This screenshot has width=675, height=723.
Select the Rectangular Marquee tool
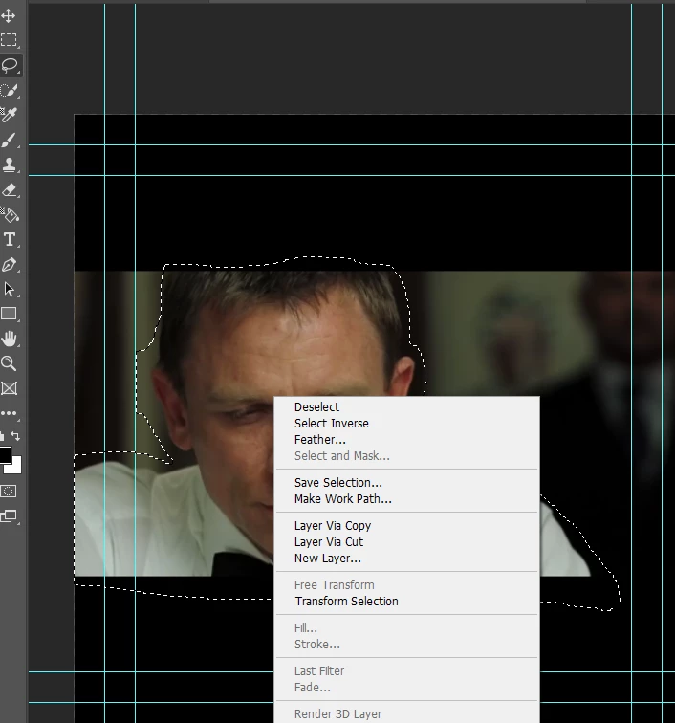[x=9, y=40]
